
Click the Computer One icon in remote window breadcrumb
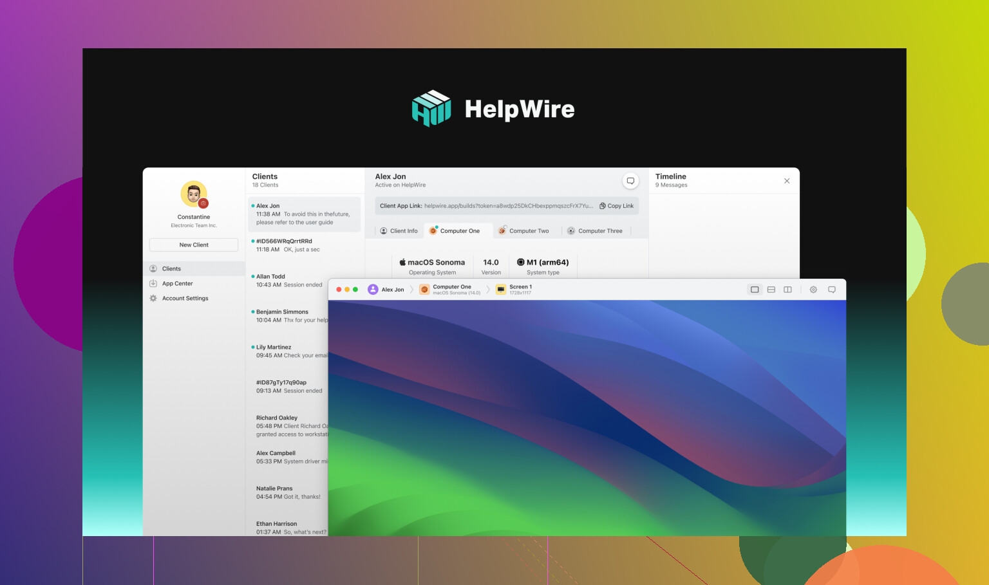(424, 290)
